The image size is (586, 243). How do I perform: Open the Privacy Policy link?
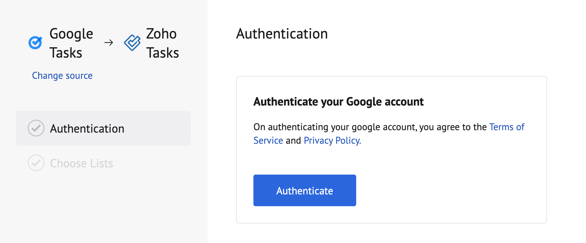[x=332, y=140]
